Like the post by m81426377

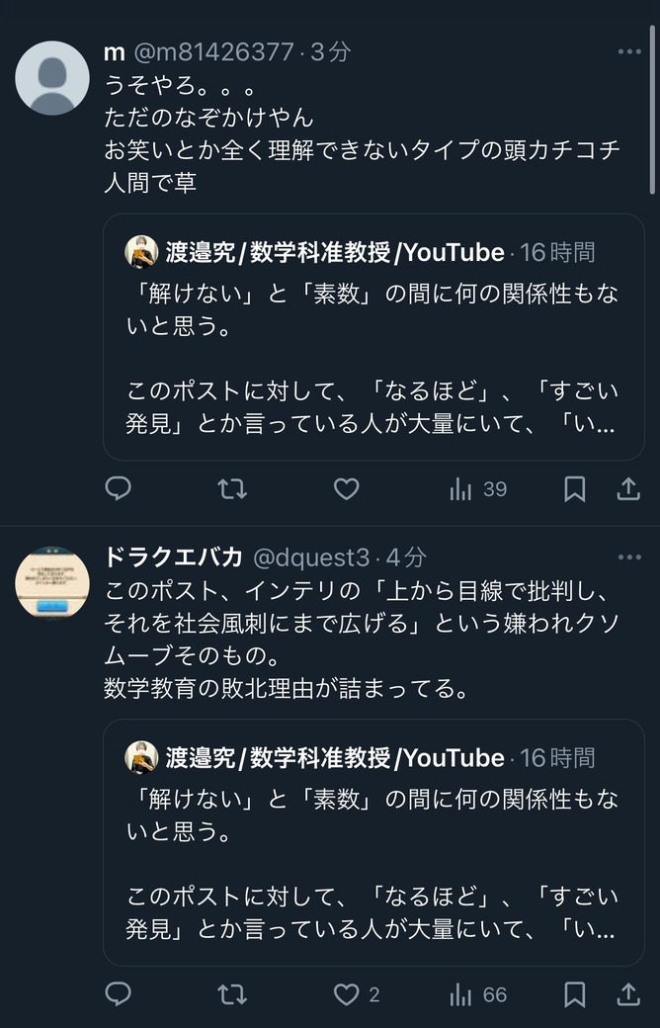point(346,488)
